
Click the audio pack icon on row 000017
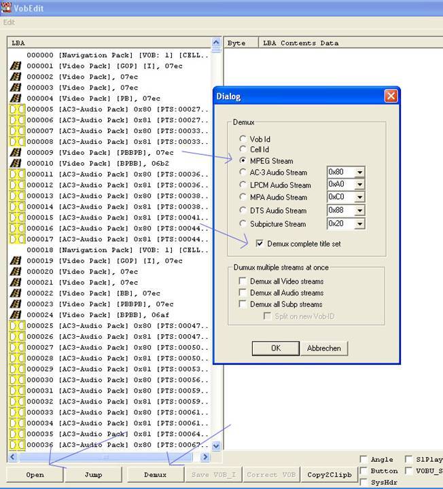(17, 239)
